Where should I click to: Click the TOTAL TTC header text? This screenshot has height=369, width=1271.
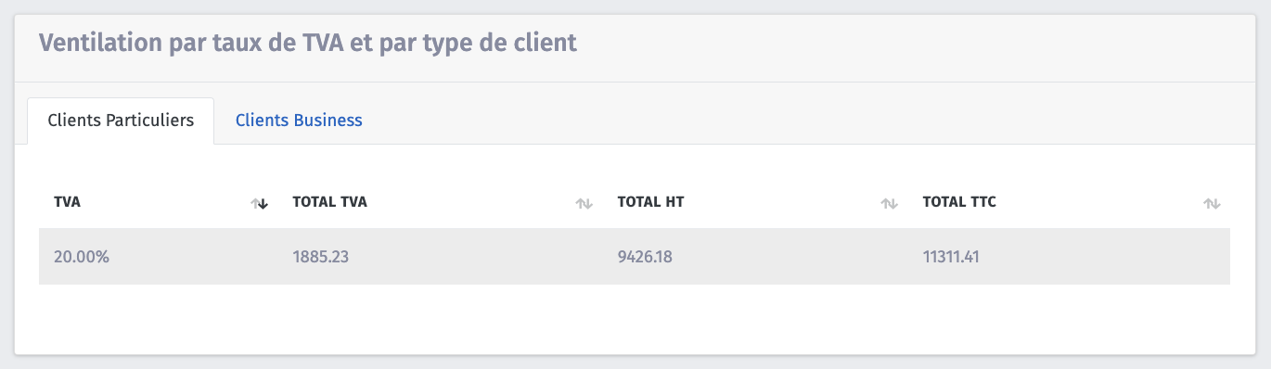tap(959, 202)
